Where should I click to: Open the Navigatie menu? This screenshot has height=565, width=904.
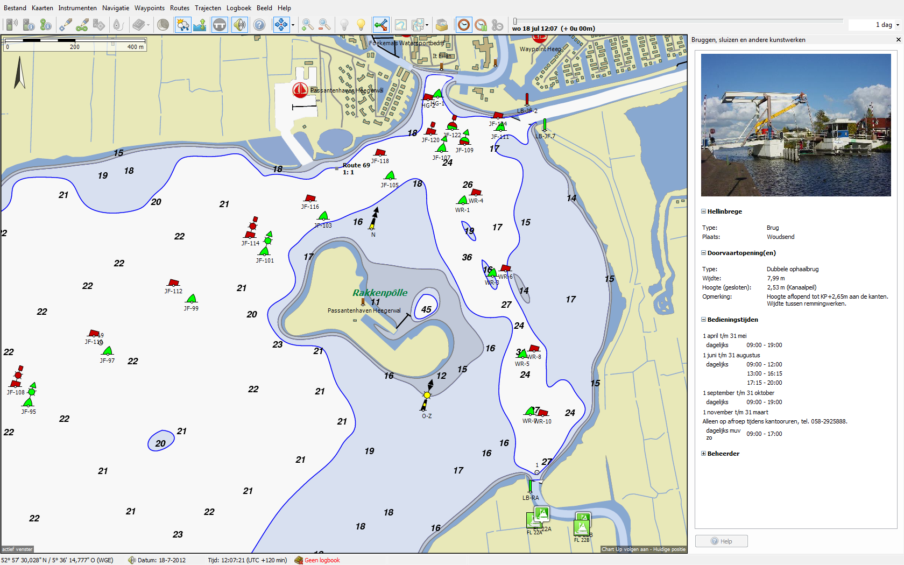pyautogui.click(x=116, y=8)
